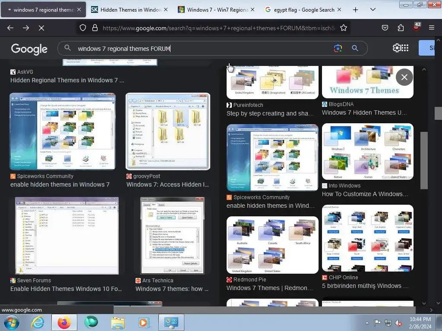Open 'enable hidden themes in Windows 7' link
Screen dimensions: 442x331
click(x=60, y=184)
